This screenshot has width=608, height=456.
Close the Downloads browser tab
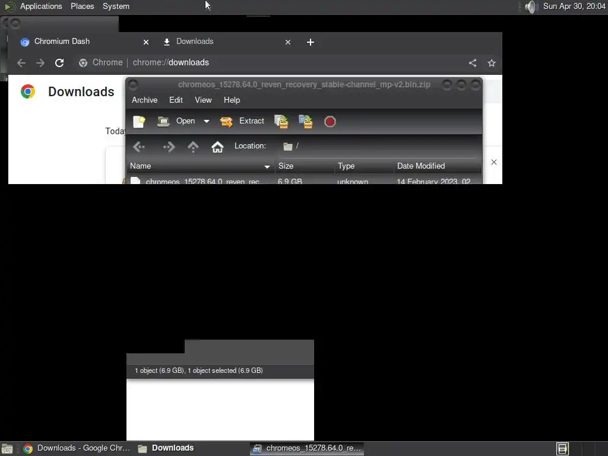(x=288, y=42)
